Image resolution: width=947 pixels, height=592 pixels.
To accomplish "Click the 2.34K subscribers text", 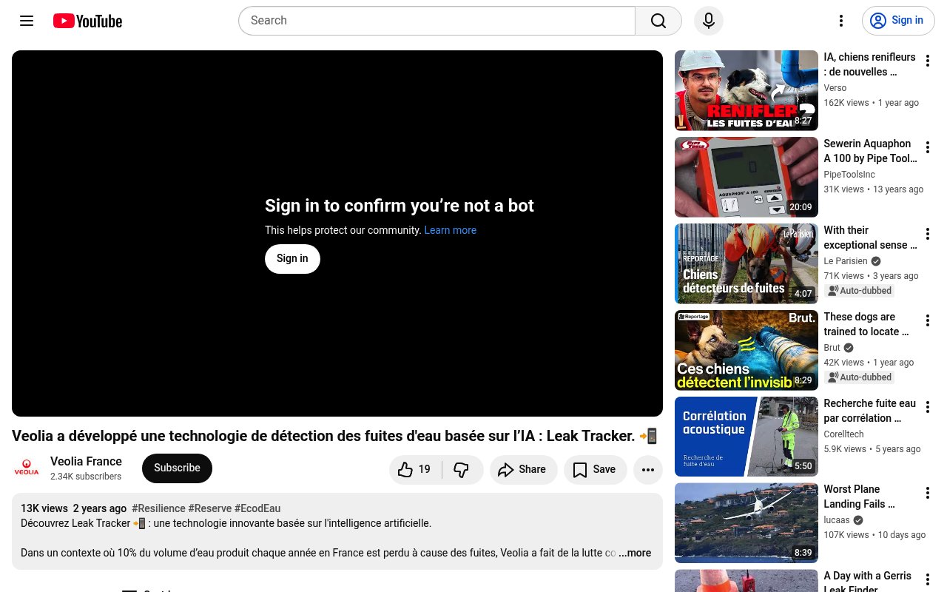I will [x=86, y=477].
